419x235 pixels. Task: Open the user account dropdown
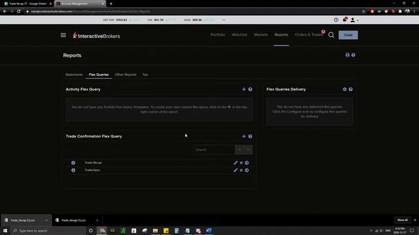354,20
